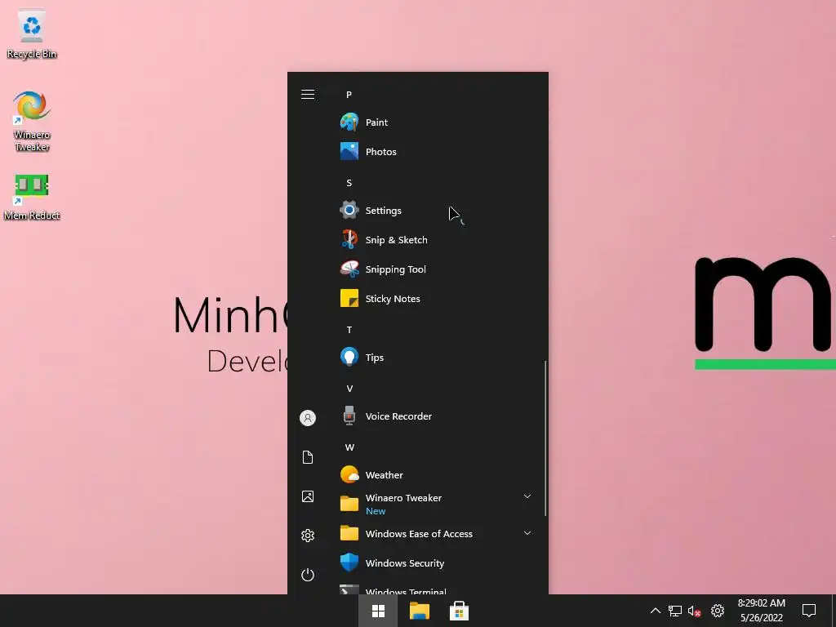
Task: Expand the Start menu hamburger button
Action: (x=308, y=95)
